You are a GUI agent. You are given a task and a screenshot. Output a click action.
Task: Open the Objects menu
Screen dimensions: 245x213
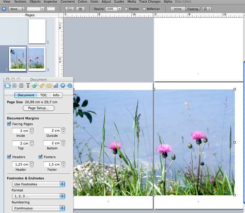(35, 2)
